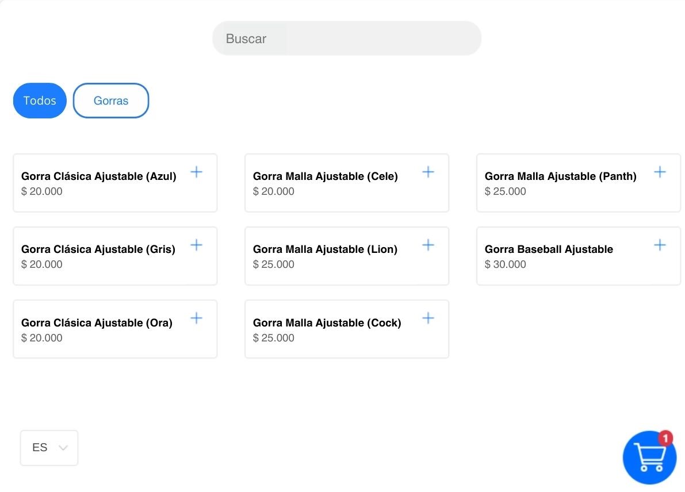
Task: Add Gorra Malla Ajustable (Panth) with plus icon
Action: coord(660,172)
